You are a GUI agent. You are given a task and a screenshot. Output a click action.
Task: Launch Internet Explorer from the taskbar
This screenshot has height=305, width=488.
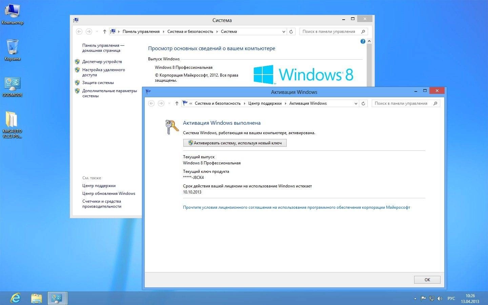[x=16, y=298]
